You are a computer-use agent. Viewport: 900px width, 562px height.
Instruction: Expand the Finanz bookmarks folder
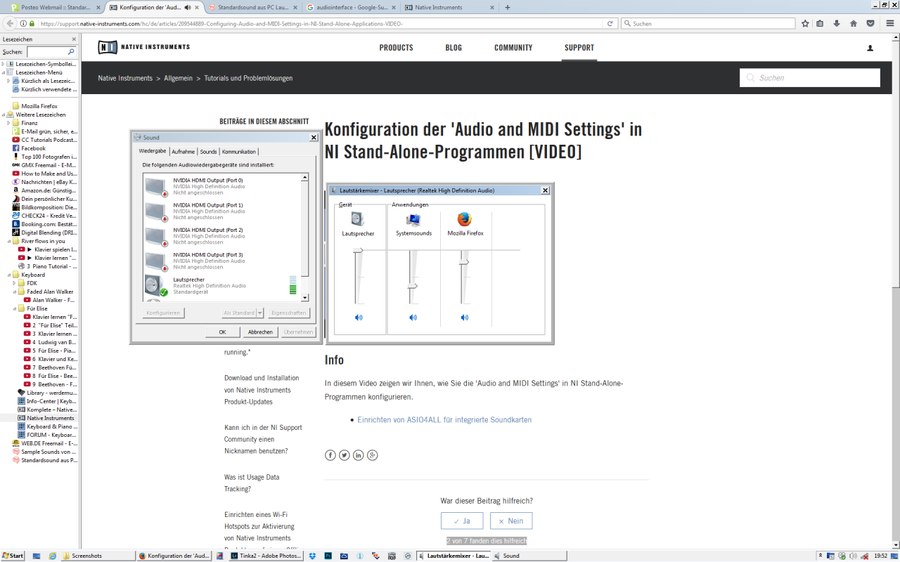(9, 123)
